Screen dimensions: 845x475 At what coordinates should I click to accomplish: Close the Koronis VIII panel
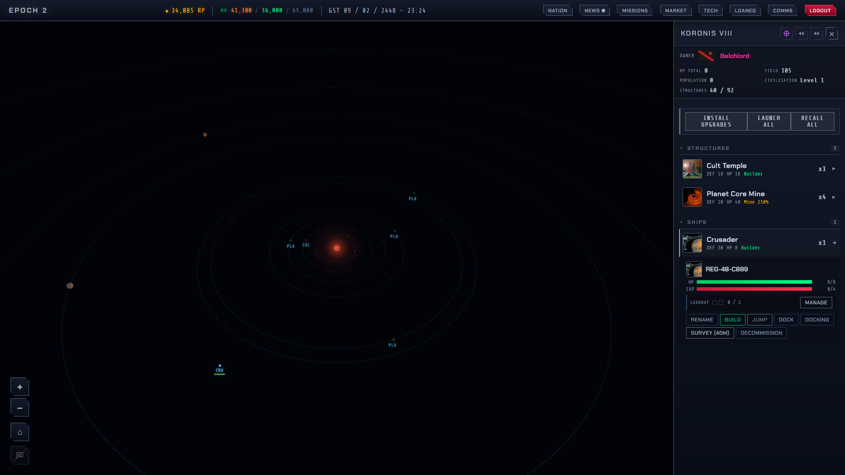(x=832, y=34)
